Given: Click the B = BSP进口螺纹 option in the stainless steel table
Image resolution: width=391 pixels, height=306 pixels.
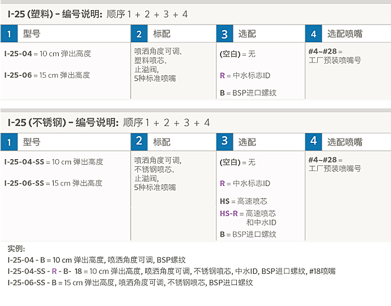Looking at the screenshot, I should 248,235.
